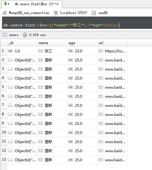
Task: Click the MongoDB_one_connection label
Action: pyautogui.click(x=29, y=13)
